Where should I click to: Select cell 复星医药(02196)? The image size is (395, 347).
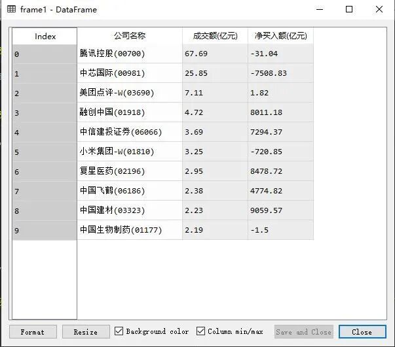pos(130,171)
